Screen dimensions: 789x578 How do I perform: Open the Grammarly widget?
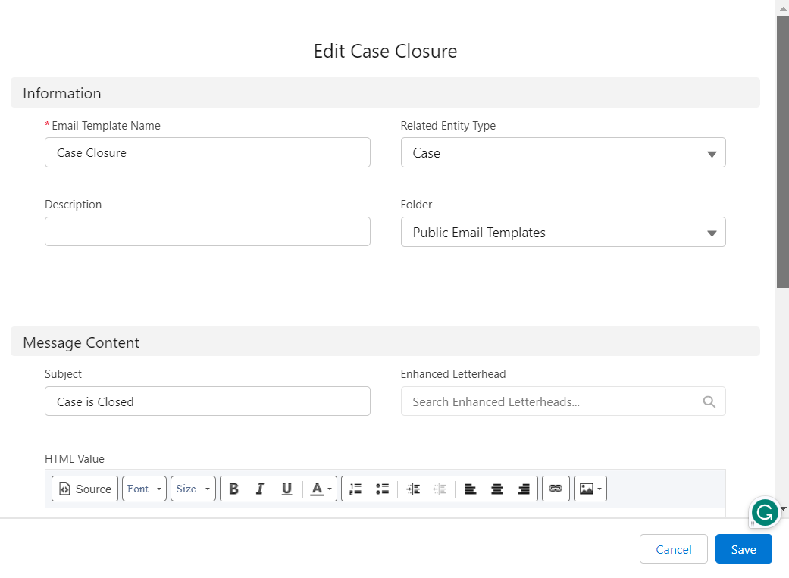coord(764,513)
